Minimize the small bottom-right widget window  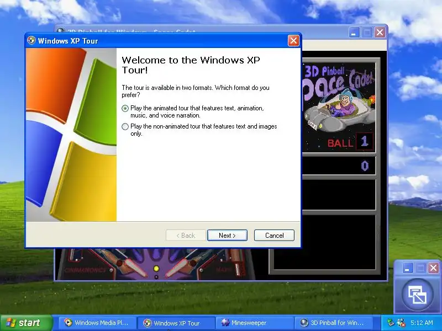(x=407, y=268)
